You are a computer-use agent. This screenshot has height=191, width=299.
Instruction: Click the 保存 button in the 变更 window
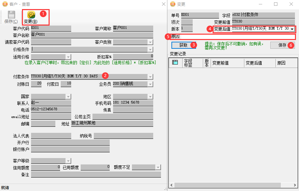click(282, 45)
